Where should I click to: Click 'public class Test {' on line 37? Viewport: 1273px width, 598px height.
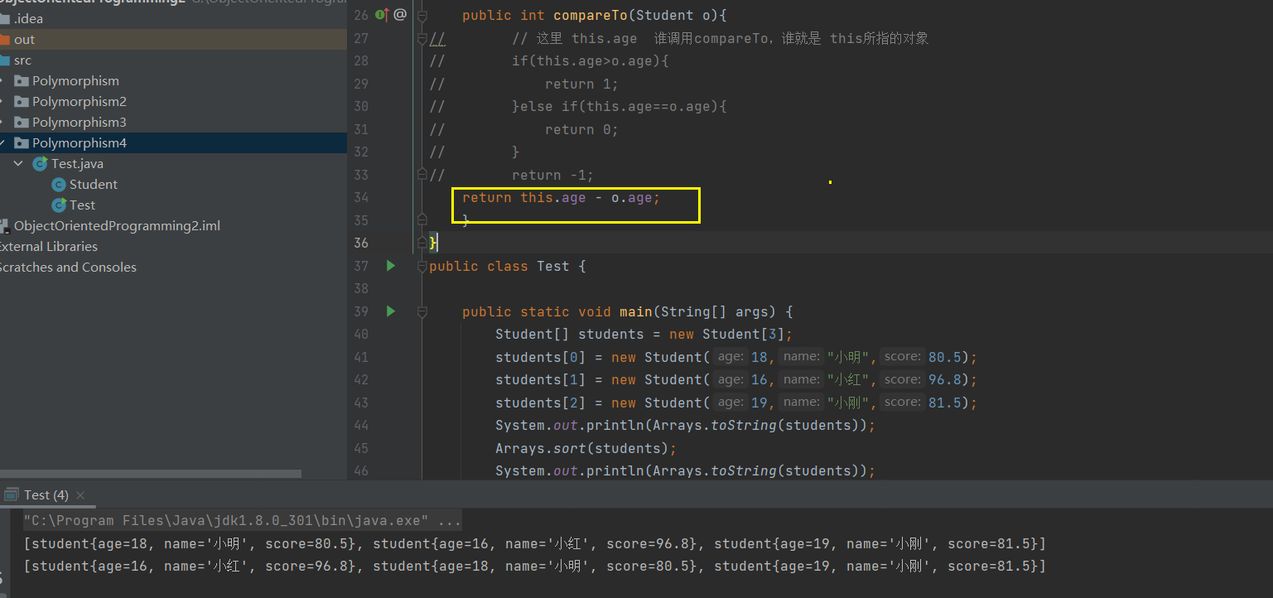[508, 266]
